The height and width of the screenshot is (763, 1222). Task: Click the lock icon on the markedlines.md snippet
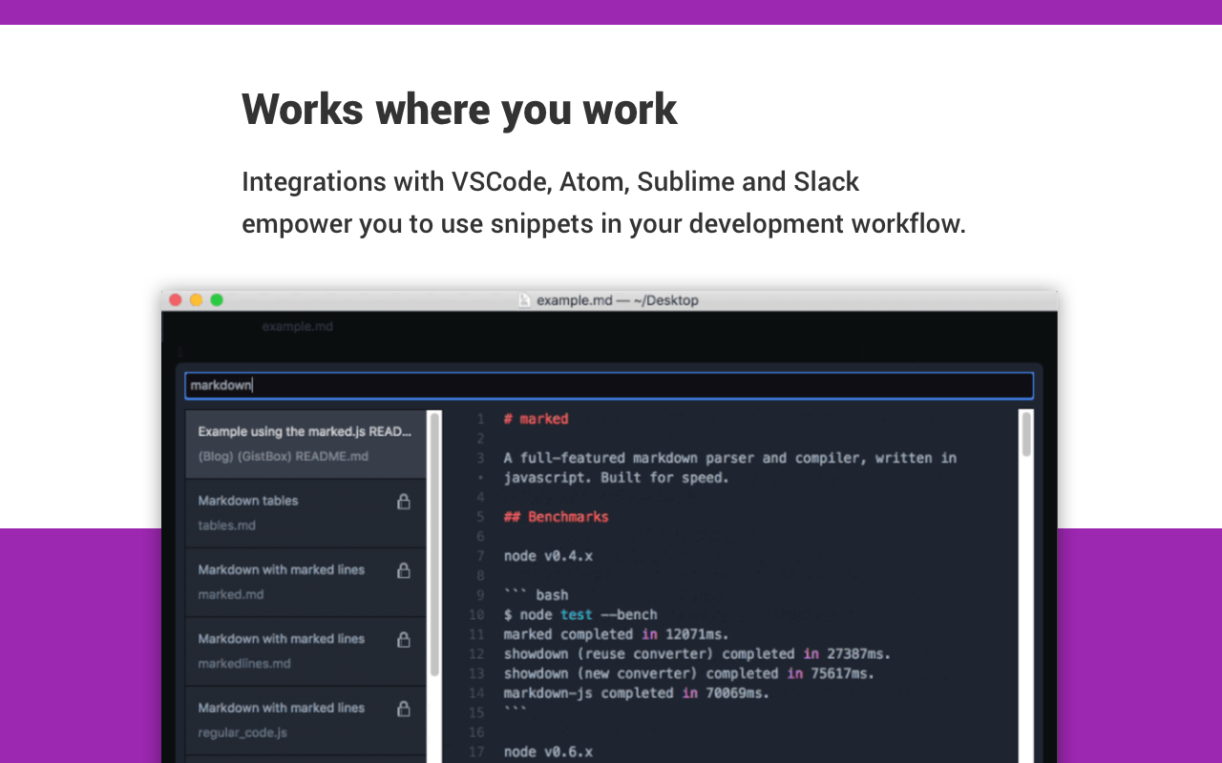(x=404, y=640)
